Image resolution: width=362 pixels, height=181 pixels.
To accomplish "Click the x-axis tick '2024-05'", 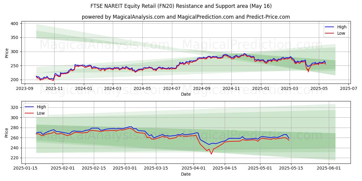I will [x=142, y=88].
